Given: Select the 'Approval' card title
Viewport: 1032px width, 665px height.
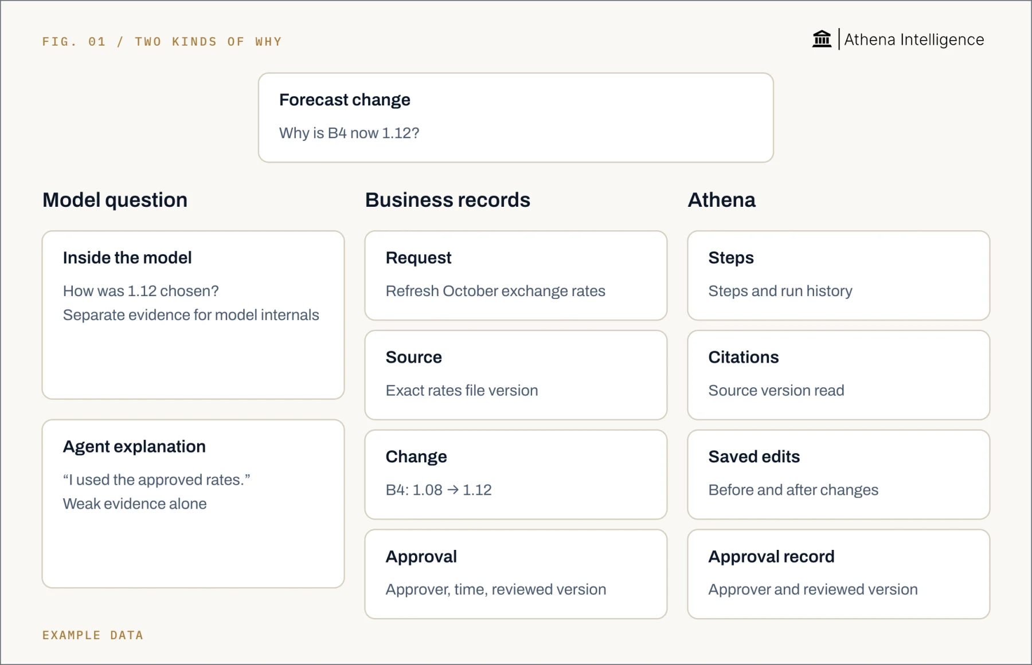Looking at the screenshot, I should [421, 557].
